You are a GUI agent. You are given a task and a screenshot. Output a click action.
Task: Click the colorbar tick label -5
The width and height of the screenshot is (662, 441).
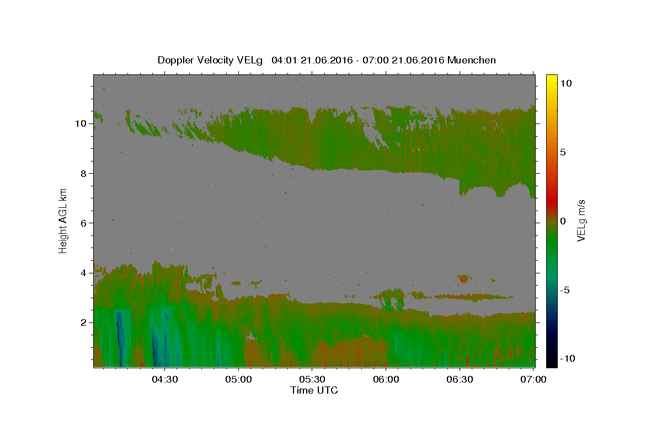[566, 290]
